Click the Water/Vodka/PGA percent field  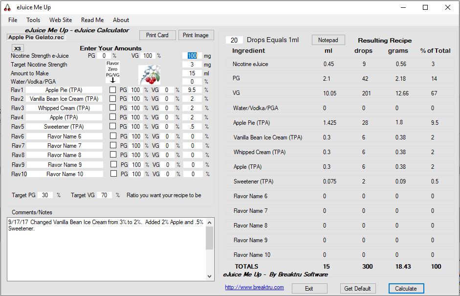point(192,82)
